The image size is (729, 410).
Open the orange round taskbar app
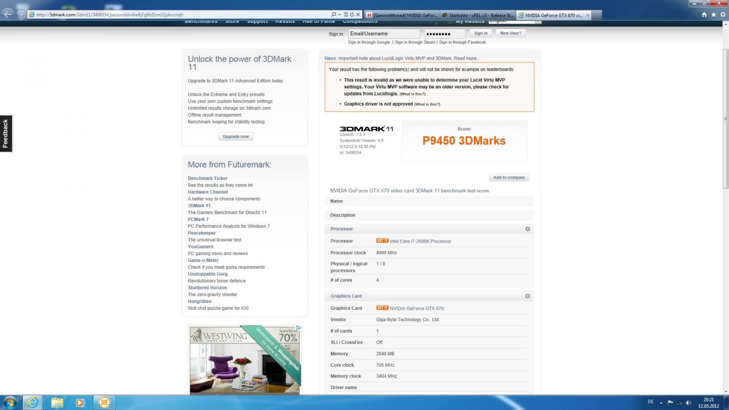(x=104, y=402)
